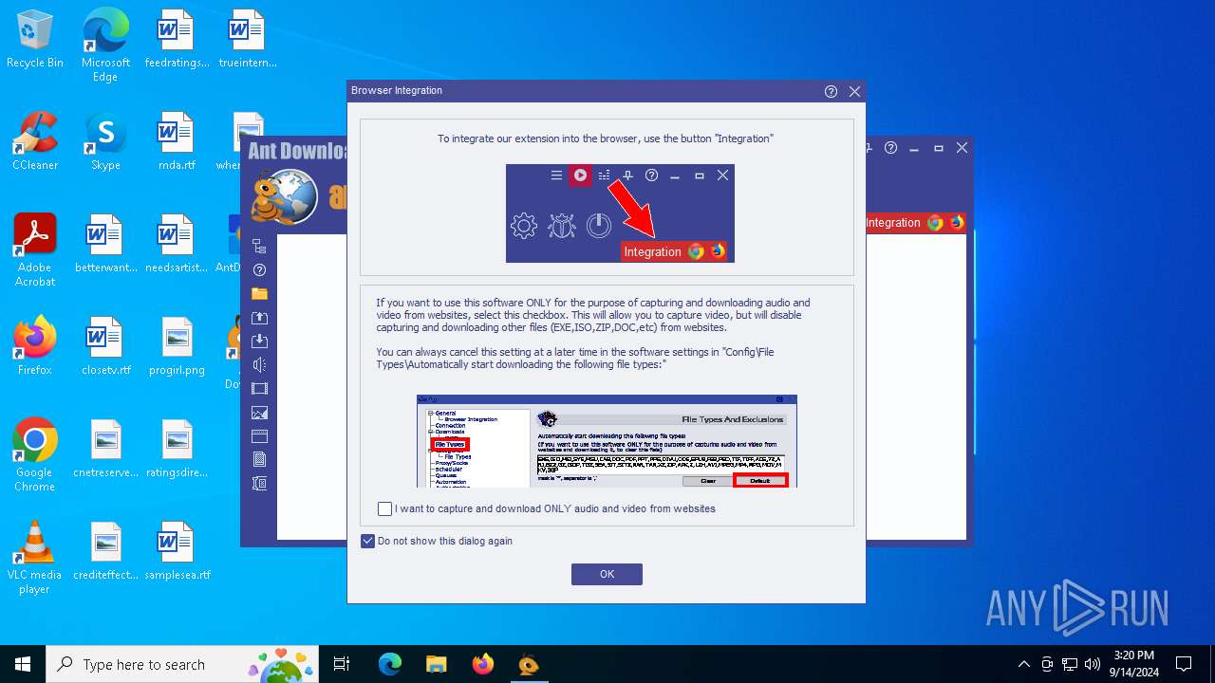Select the ratingsdire image file on the desktop
Image resolution: width=1215 pixels, height=683 pixels.
point(177,449)
